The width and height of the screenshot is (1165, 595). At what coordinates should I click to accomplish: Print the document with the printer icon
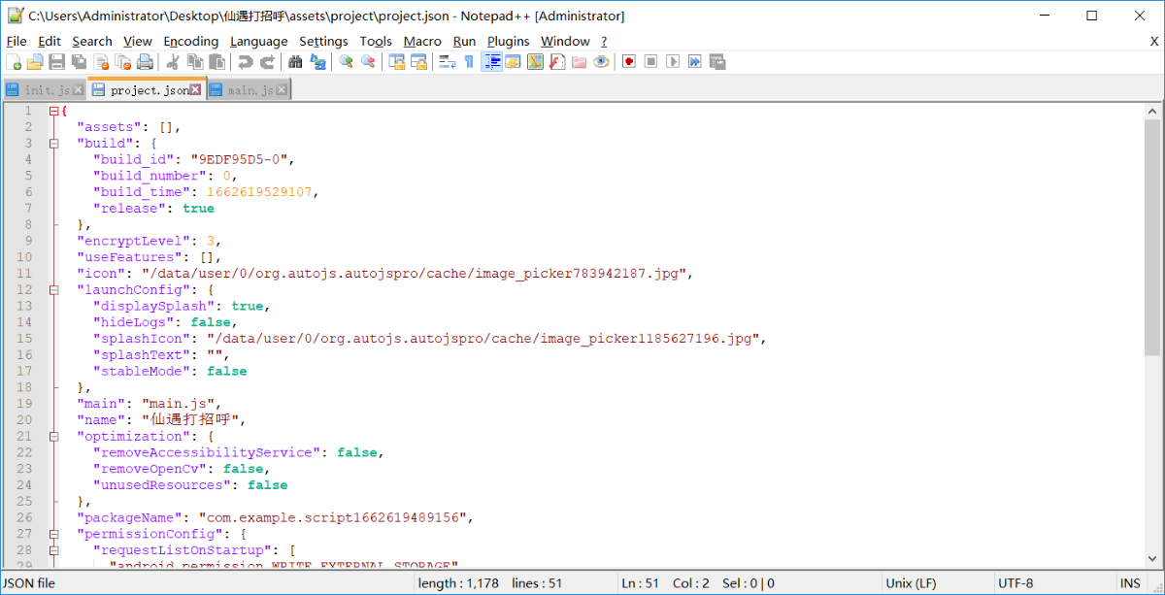point(145,62)
